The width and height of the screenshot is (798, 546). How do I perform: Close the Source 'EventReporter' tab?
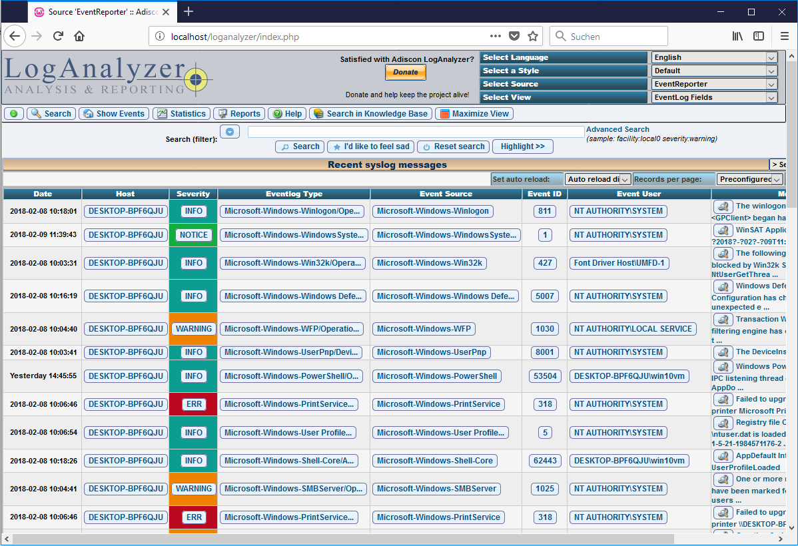(166, 12)
